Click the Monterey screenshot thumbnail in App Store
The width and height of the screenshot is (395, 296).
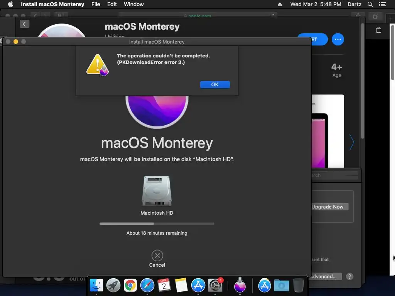(x=328, y=131)
